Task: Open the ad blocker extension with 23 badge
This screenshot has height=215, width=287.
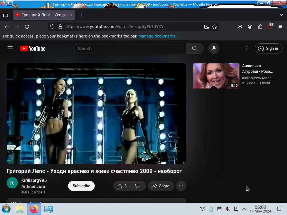Action: (x=270, y=26)
